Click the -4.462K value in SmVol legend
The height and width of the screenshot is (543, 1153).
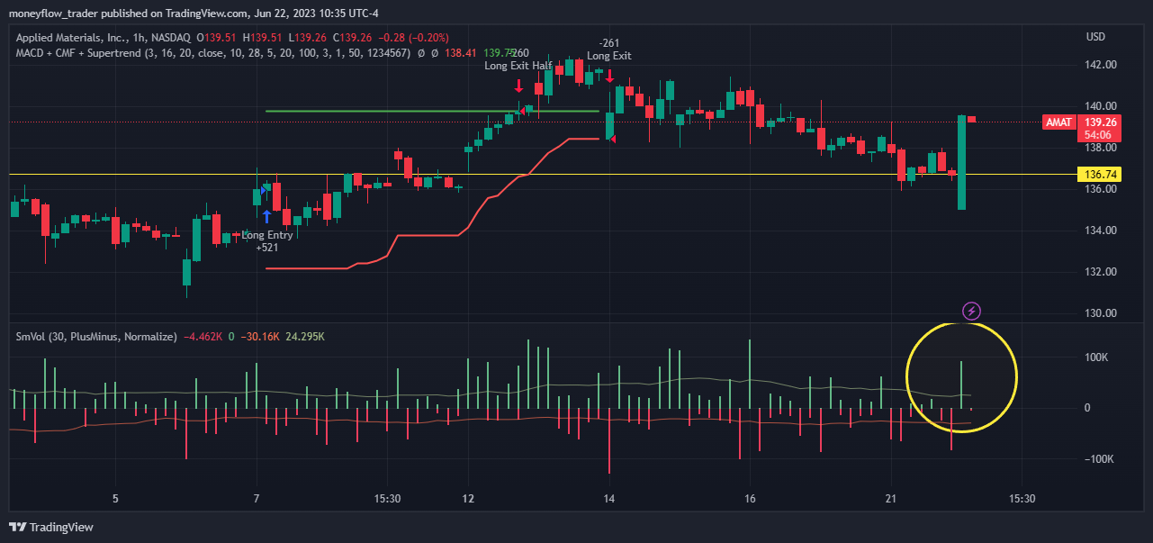coord(202,337)
